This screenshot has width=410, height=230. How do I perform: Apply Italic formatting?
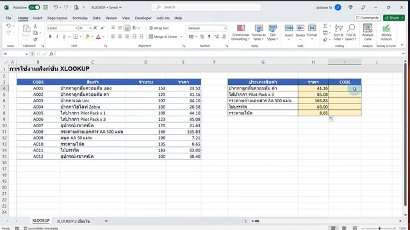[x=57, y=37]
